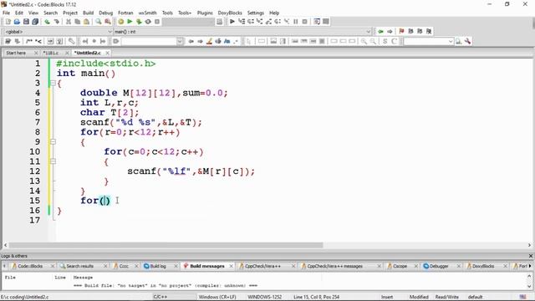The height and width of the screenshot is (301, 535).
Task: Place cursor on line 12 scanf statement
Action: click(191, 171)
